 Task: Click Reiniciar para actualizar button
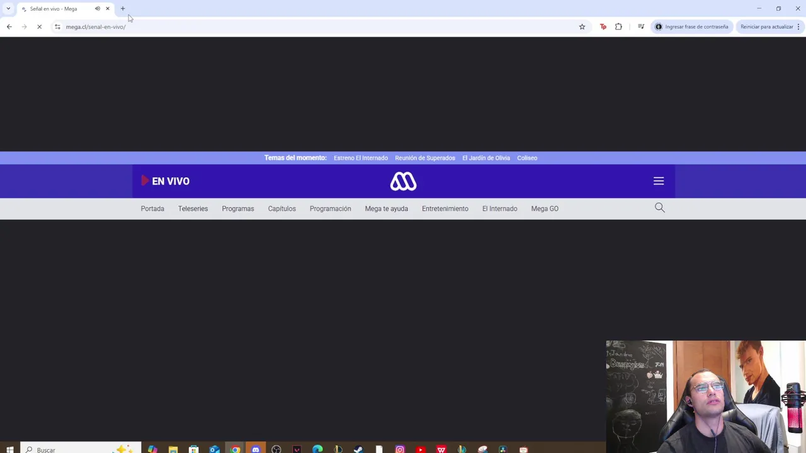click(766, 26)
